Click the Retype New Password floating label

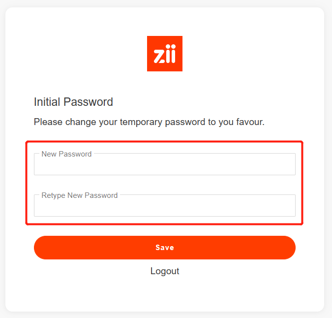click(80, 195)
